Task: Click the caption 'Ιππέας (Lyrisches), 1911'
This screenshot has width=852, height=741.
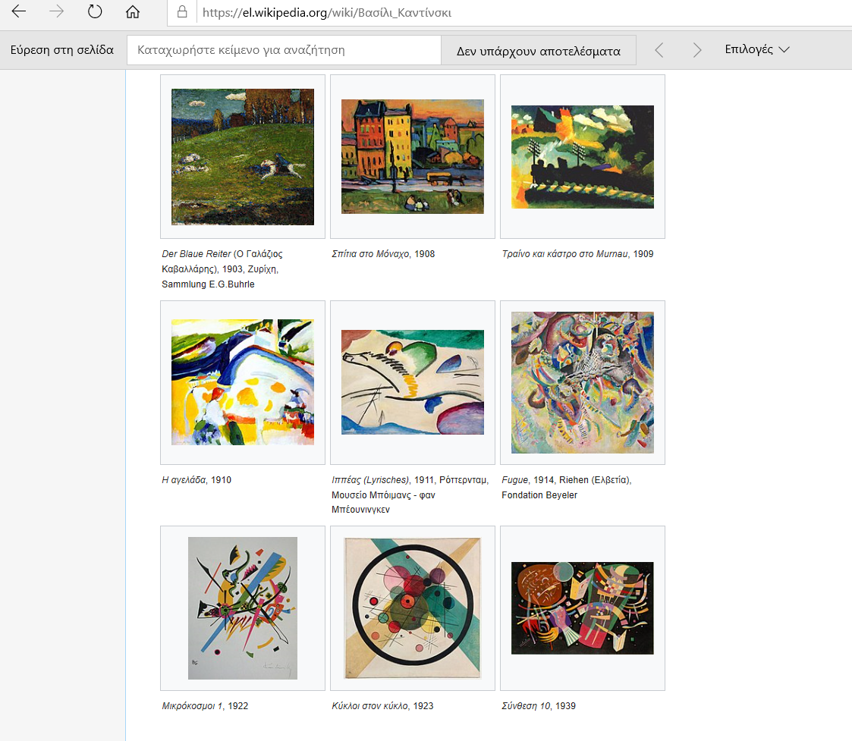Action: (x=383, y=479)
